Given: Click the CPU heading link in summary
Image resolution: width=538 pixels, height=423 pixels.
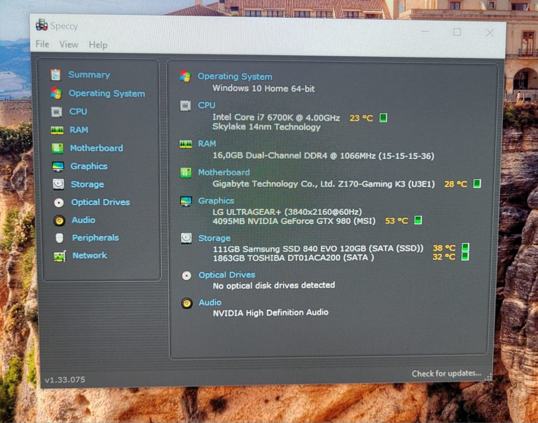Looking at the screenshot, I should pyautogui.click(x=207, y=105).
